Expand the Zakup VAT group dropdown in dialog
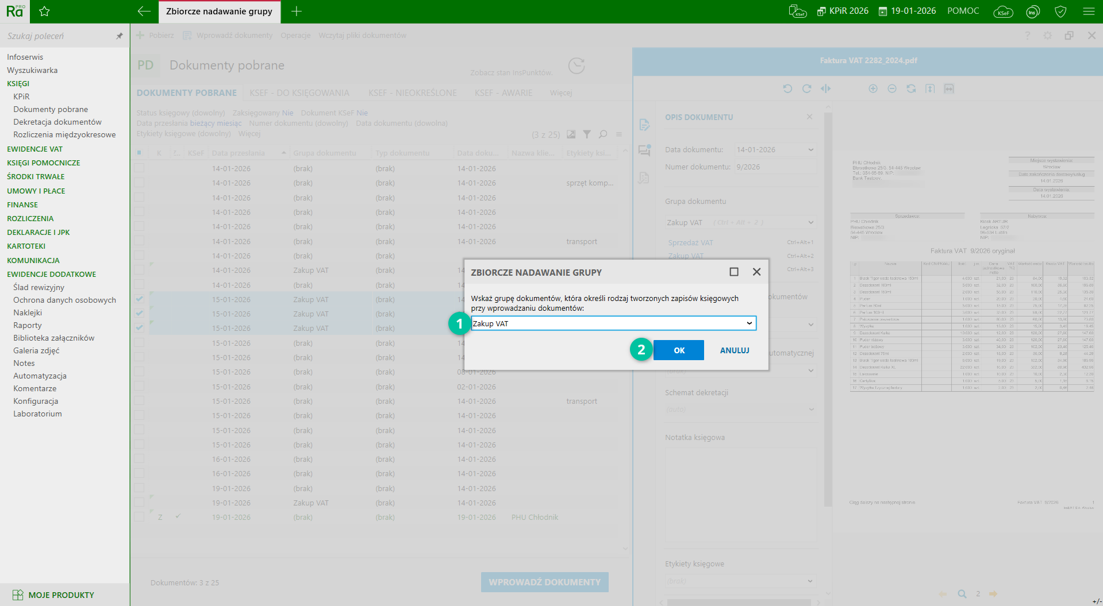This screenshot has width=1103, height=606. (749, 323)
